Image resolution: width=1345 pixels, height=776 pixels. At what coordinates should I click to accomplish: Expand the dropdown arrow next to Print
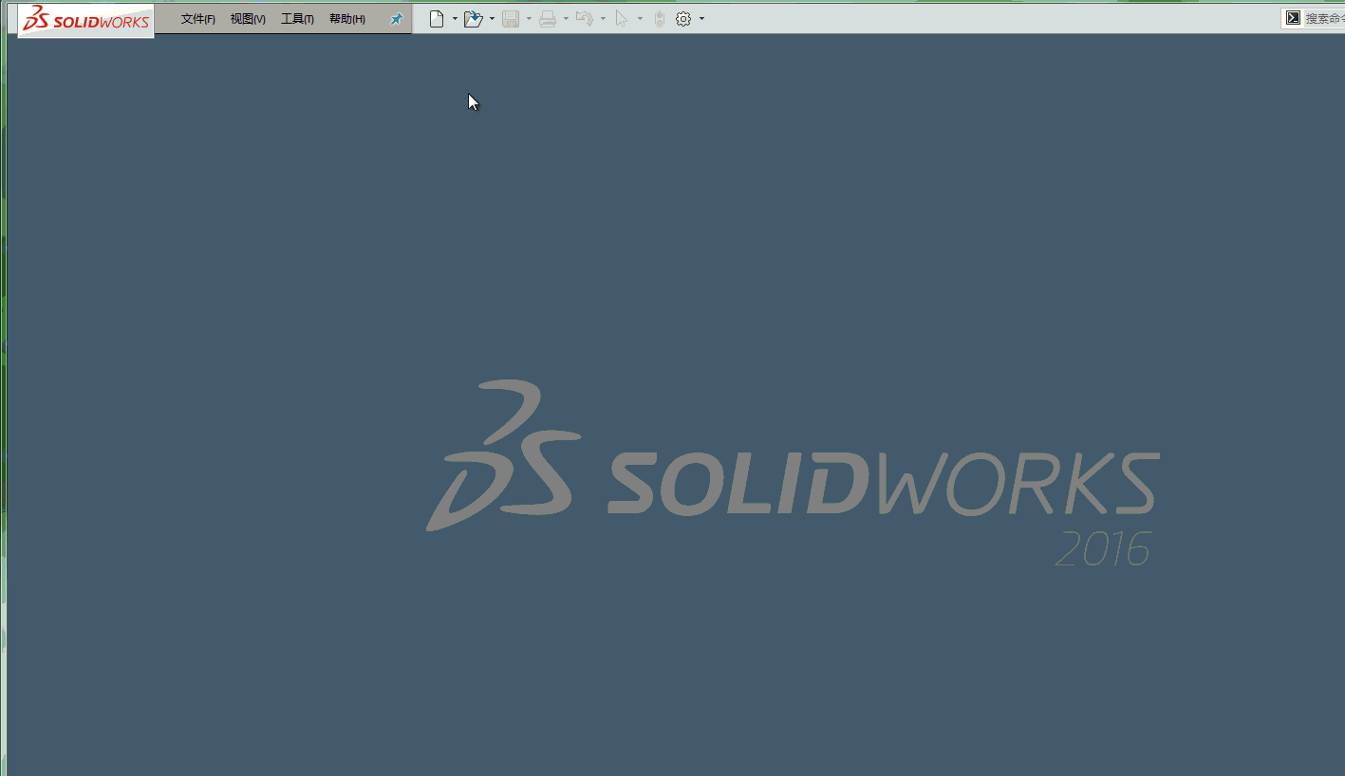click(x=566, y=19)
